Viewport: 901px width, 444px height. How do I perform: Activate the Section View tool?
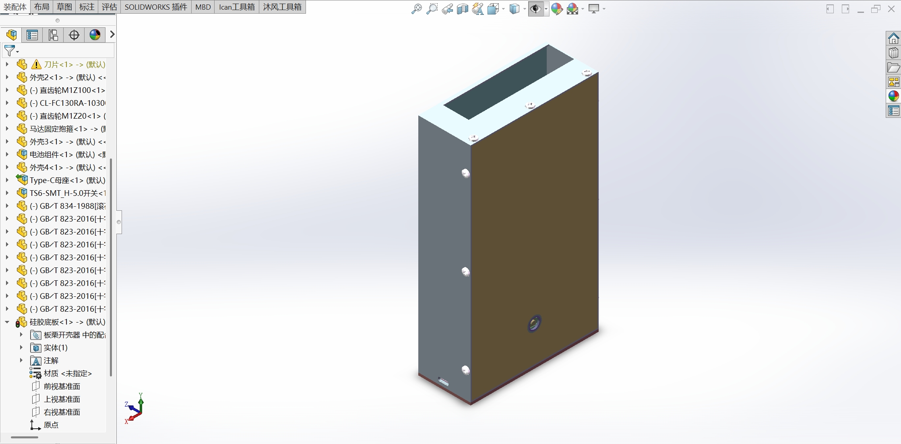coord(462,8)
